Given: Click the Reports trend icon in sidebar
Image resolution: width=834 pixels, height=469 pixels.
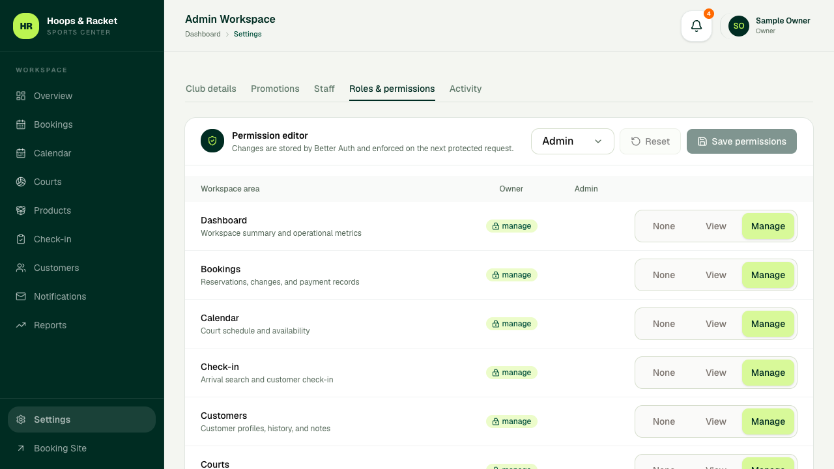Looking at the screenshot, I should click(x=21, y=325).
